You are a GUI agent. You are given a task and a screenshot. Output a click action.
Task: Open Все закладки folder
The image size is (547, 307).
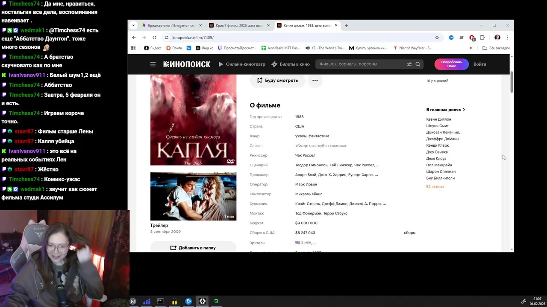click(x=496, y=48)
